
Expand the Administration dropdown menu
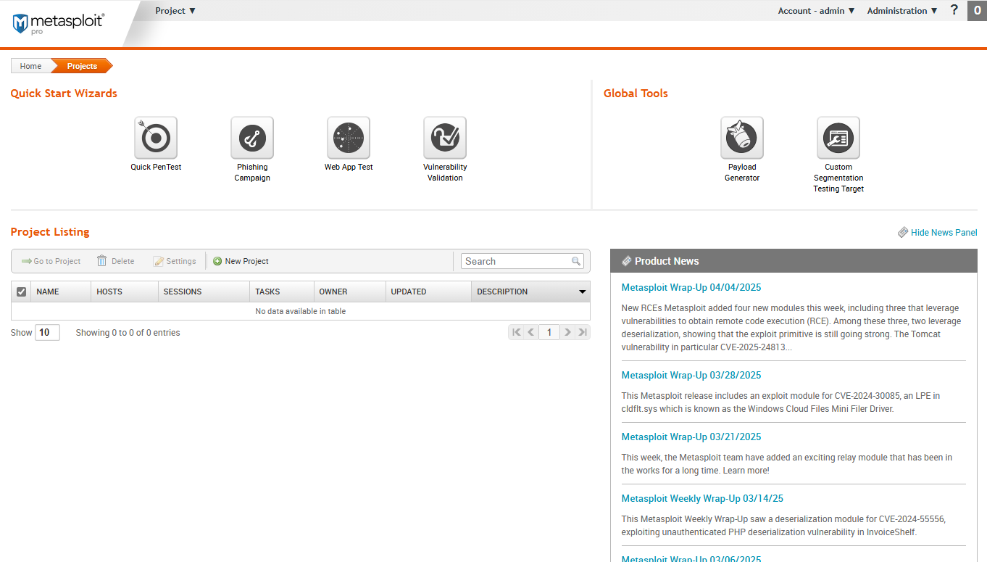pos(902,11)
